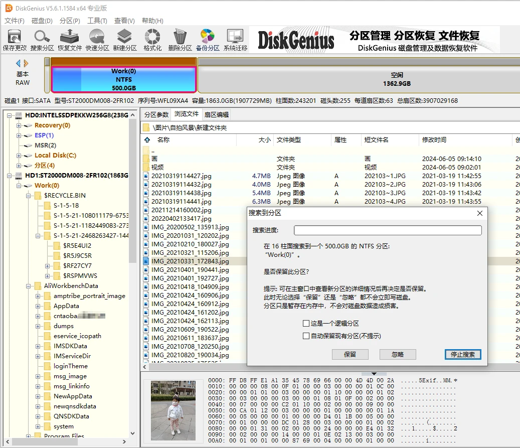
Task: Open the 搜索分区 search partition tool
Action: click(42, 40)
